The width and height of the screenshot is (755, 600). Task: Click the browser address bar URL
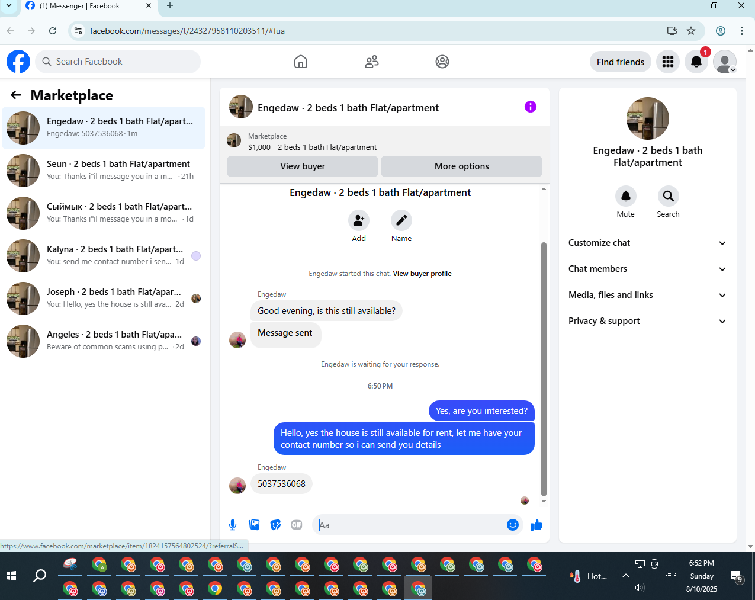(x=187, y=31)
